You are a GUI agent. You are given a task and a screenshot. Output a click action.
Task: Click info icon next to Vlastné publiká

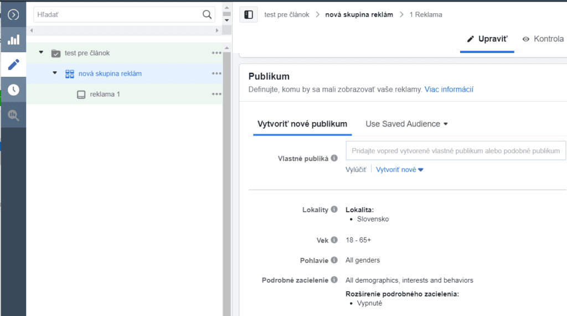point(334,158)
